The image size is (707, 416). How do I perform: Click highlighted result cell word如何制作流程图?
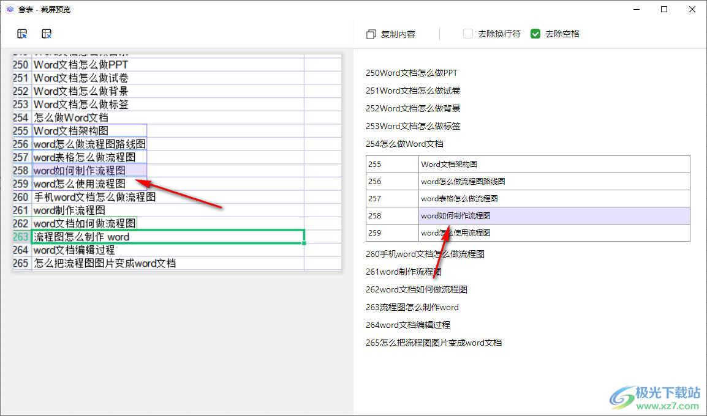554,216
